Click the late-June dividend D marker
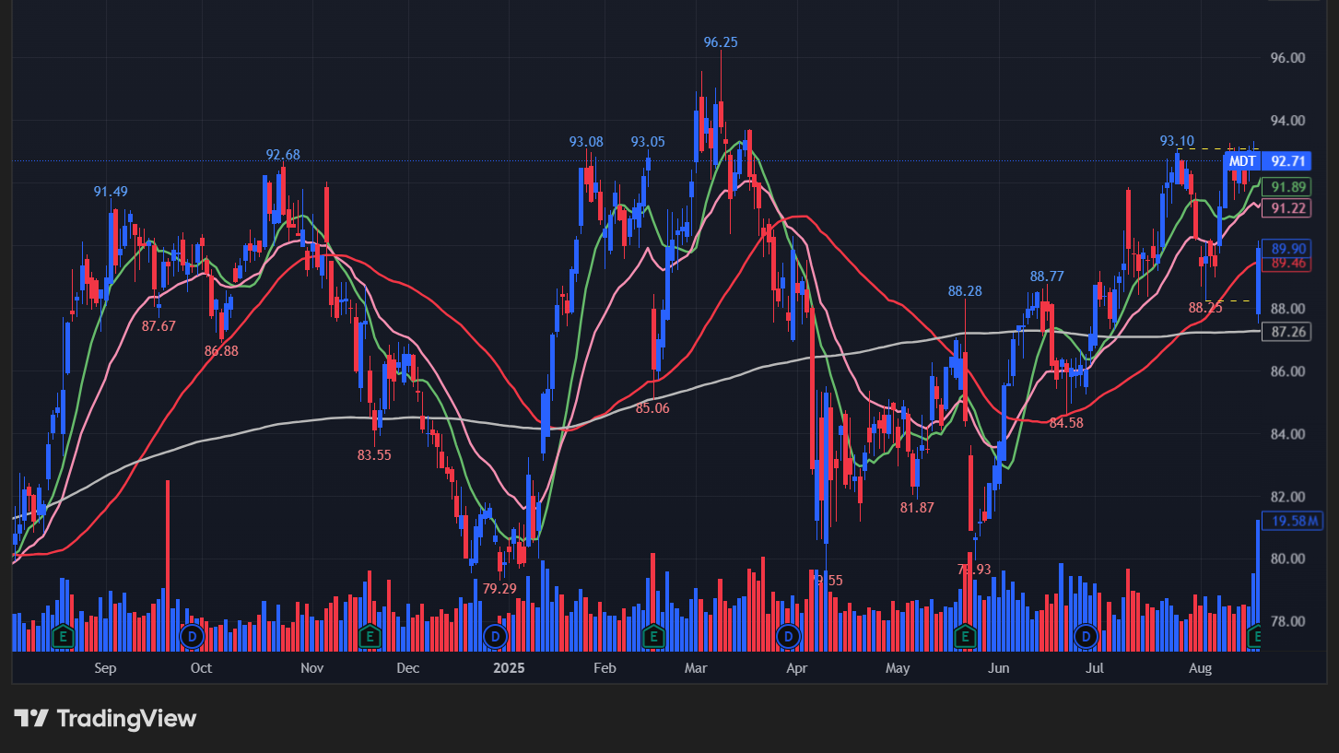 [x=1086, y=636]
